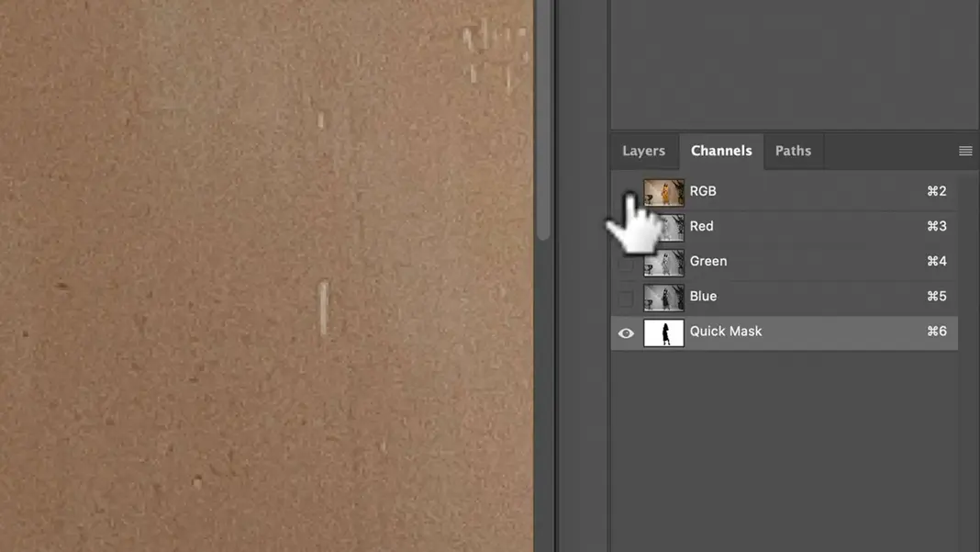Hide the Quick Mask channel eye
Image resolution: width=980 pixels, height=552 pixels.
(x=626, y=333)
